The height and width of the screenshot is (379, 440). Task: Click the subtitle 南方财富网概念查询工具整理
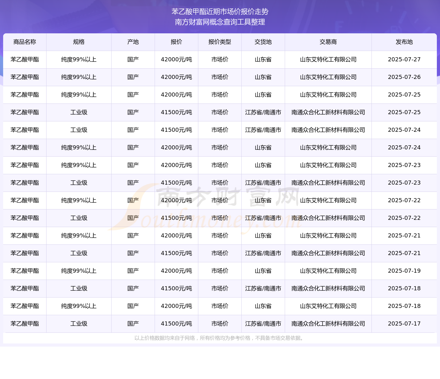point(220,22)
